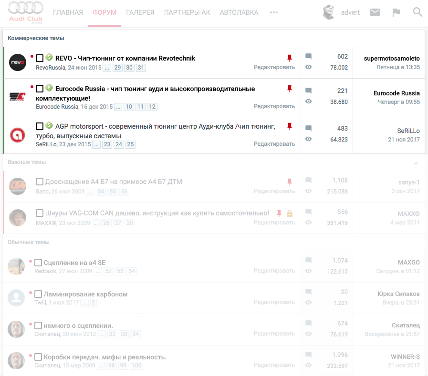The image size is (428, 376).
Task: Expand page ellipsis on REVO thread
Action: 107,68
